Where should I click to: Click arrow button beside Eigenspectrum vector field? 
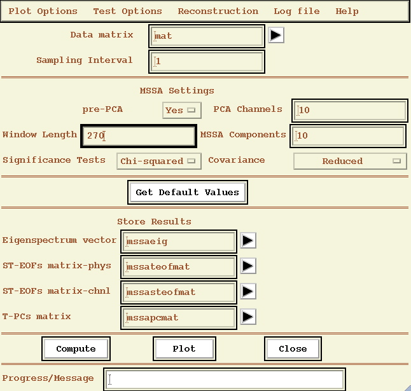[x=248, y=240]
